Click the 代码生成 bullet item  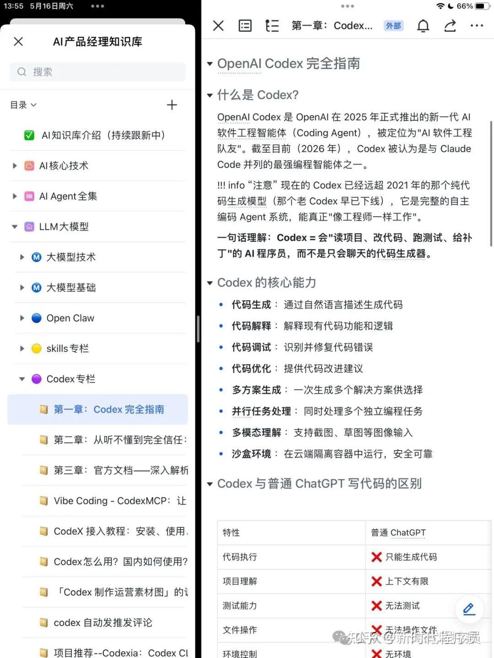[317, 305]
